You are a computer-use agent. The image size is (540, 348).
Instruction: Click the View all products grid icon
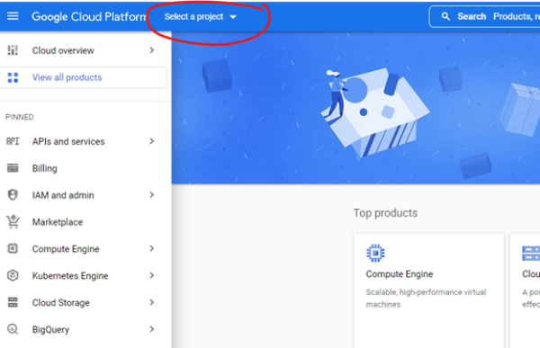pyautogui.click(x=13, y=77)
